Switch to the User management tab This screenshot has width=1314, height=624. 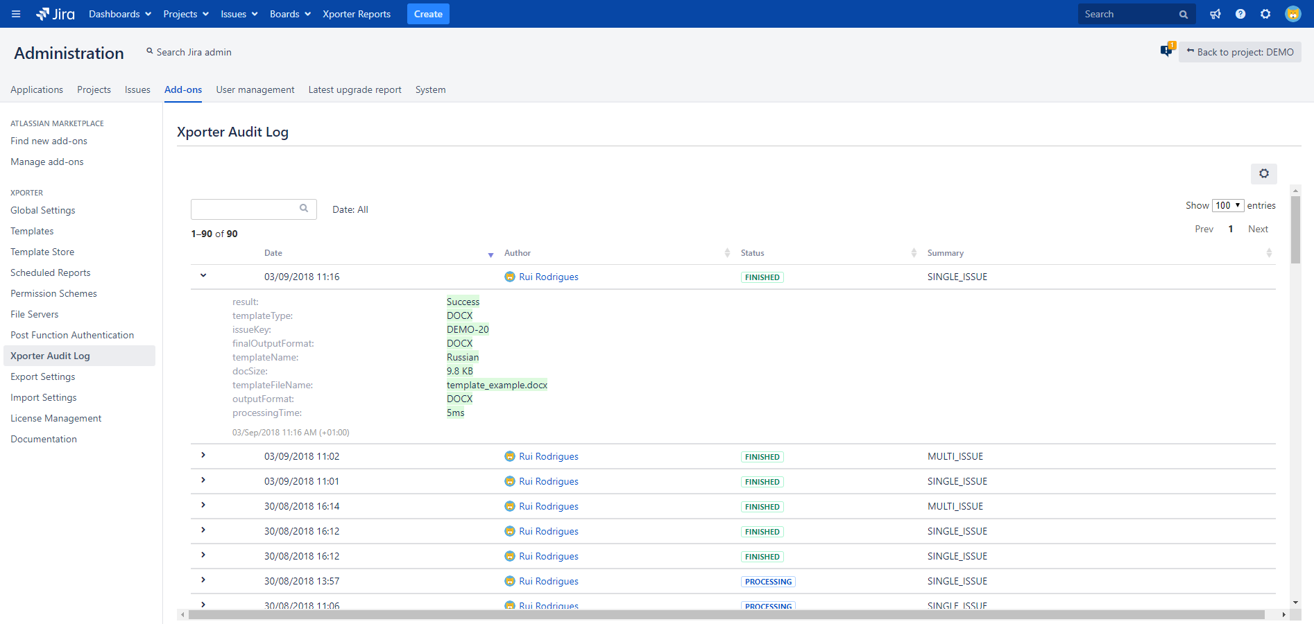pyautogui.click(x=255, y=89)
